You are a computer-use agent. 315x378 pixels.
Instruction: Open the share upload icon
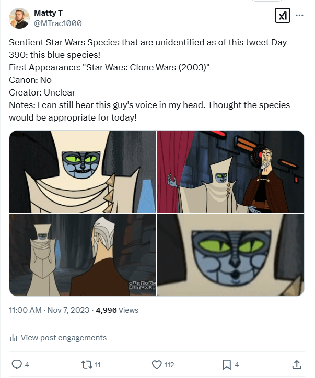pyautogui.click(x=296, y=364)
